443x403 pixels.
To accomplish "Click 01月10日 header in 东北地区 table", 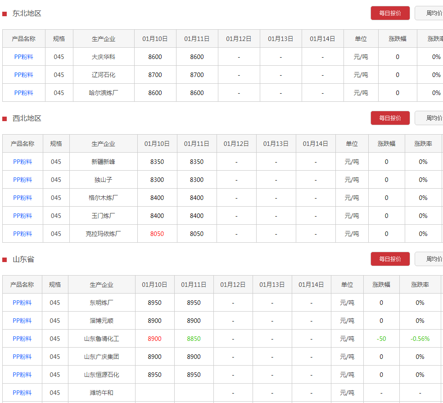I will pos(155,39).
